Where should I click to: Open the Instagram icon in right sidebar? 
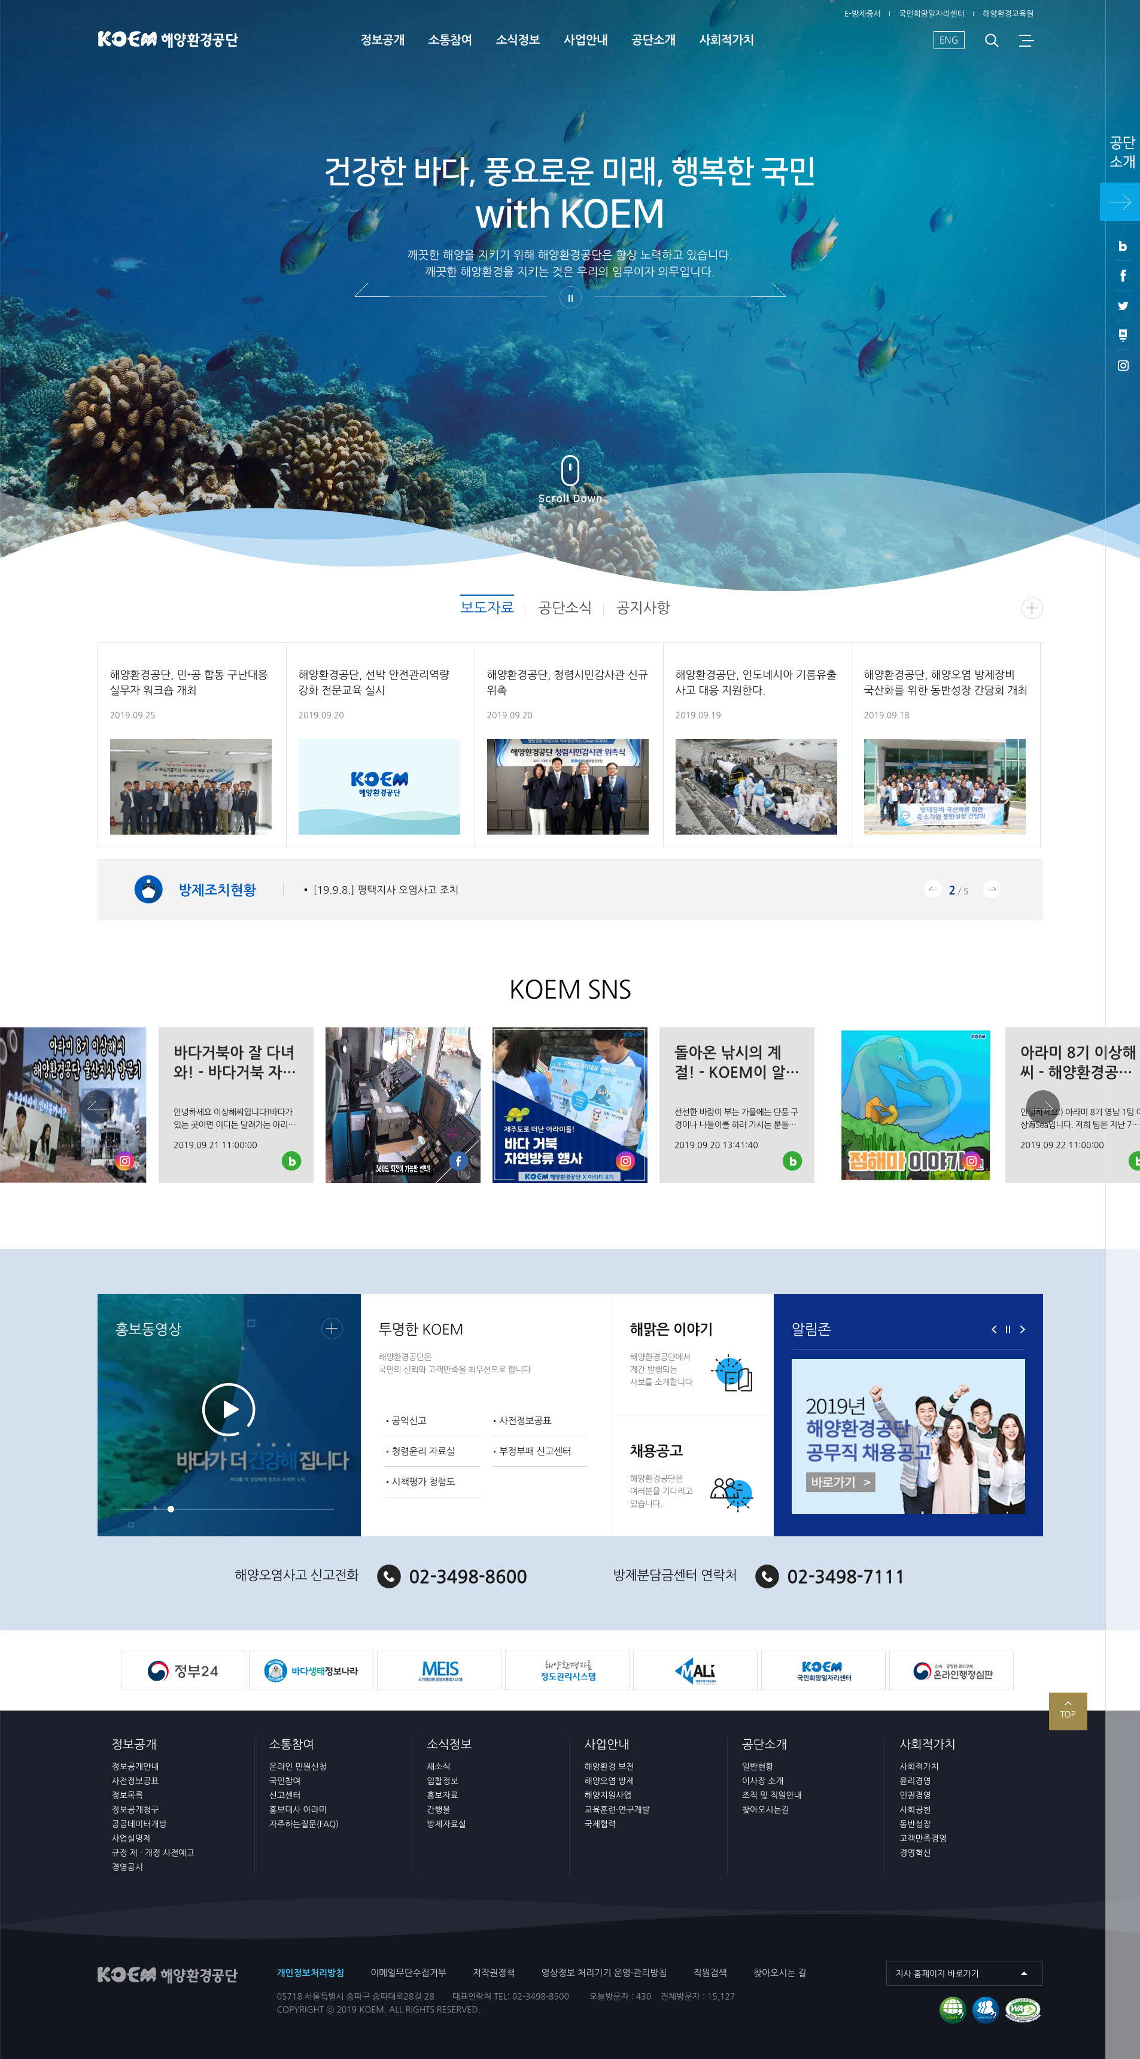point(1123,365)
